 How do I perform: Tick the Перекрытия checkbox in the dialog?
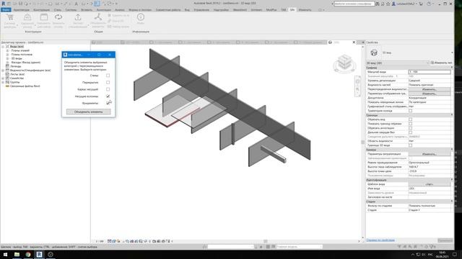click(x=108, y=83)
